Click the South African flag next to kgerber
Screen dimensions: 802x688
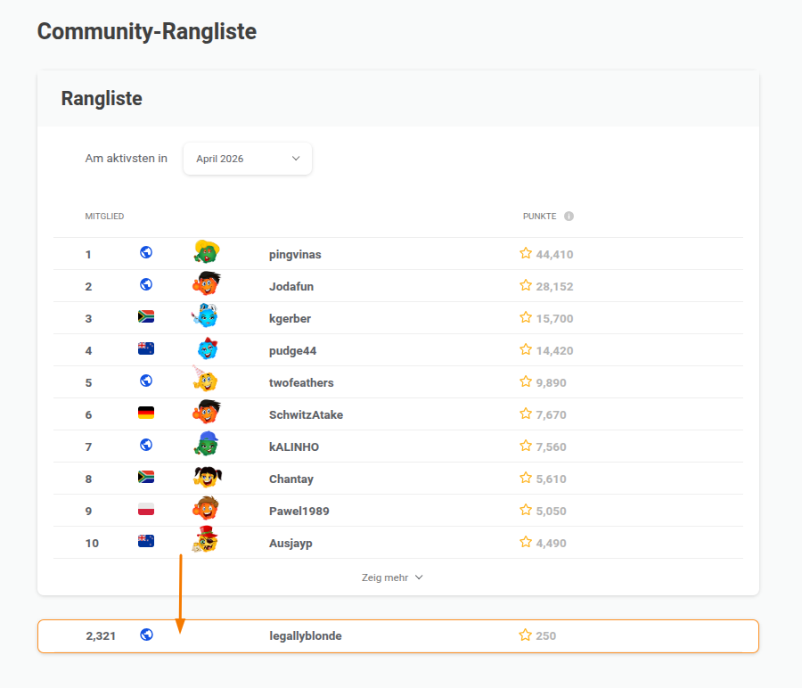click(x=146, y=316)
